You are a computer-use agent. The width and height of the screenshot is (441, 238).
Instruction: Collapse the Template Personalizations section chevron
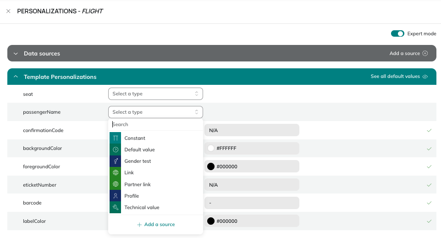[x=16, y=77]
